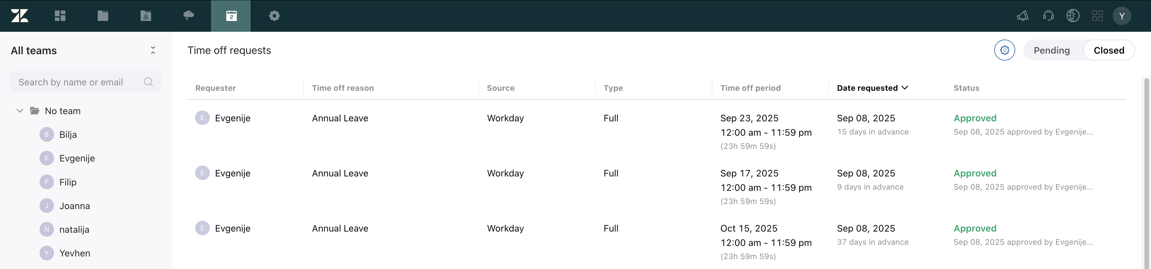Click Approved status for the Sep 17 request
The width and height of the screenshot is (1151, 269).
pos(975,173)
